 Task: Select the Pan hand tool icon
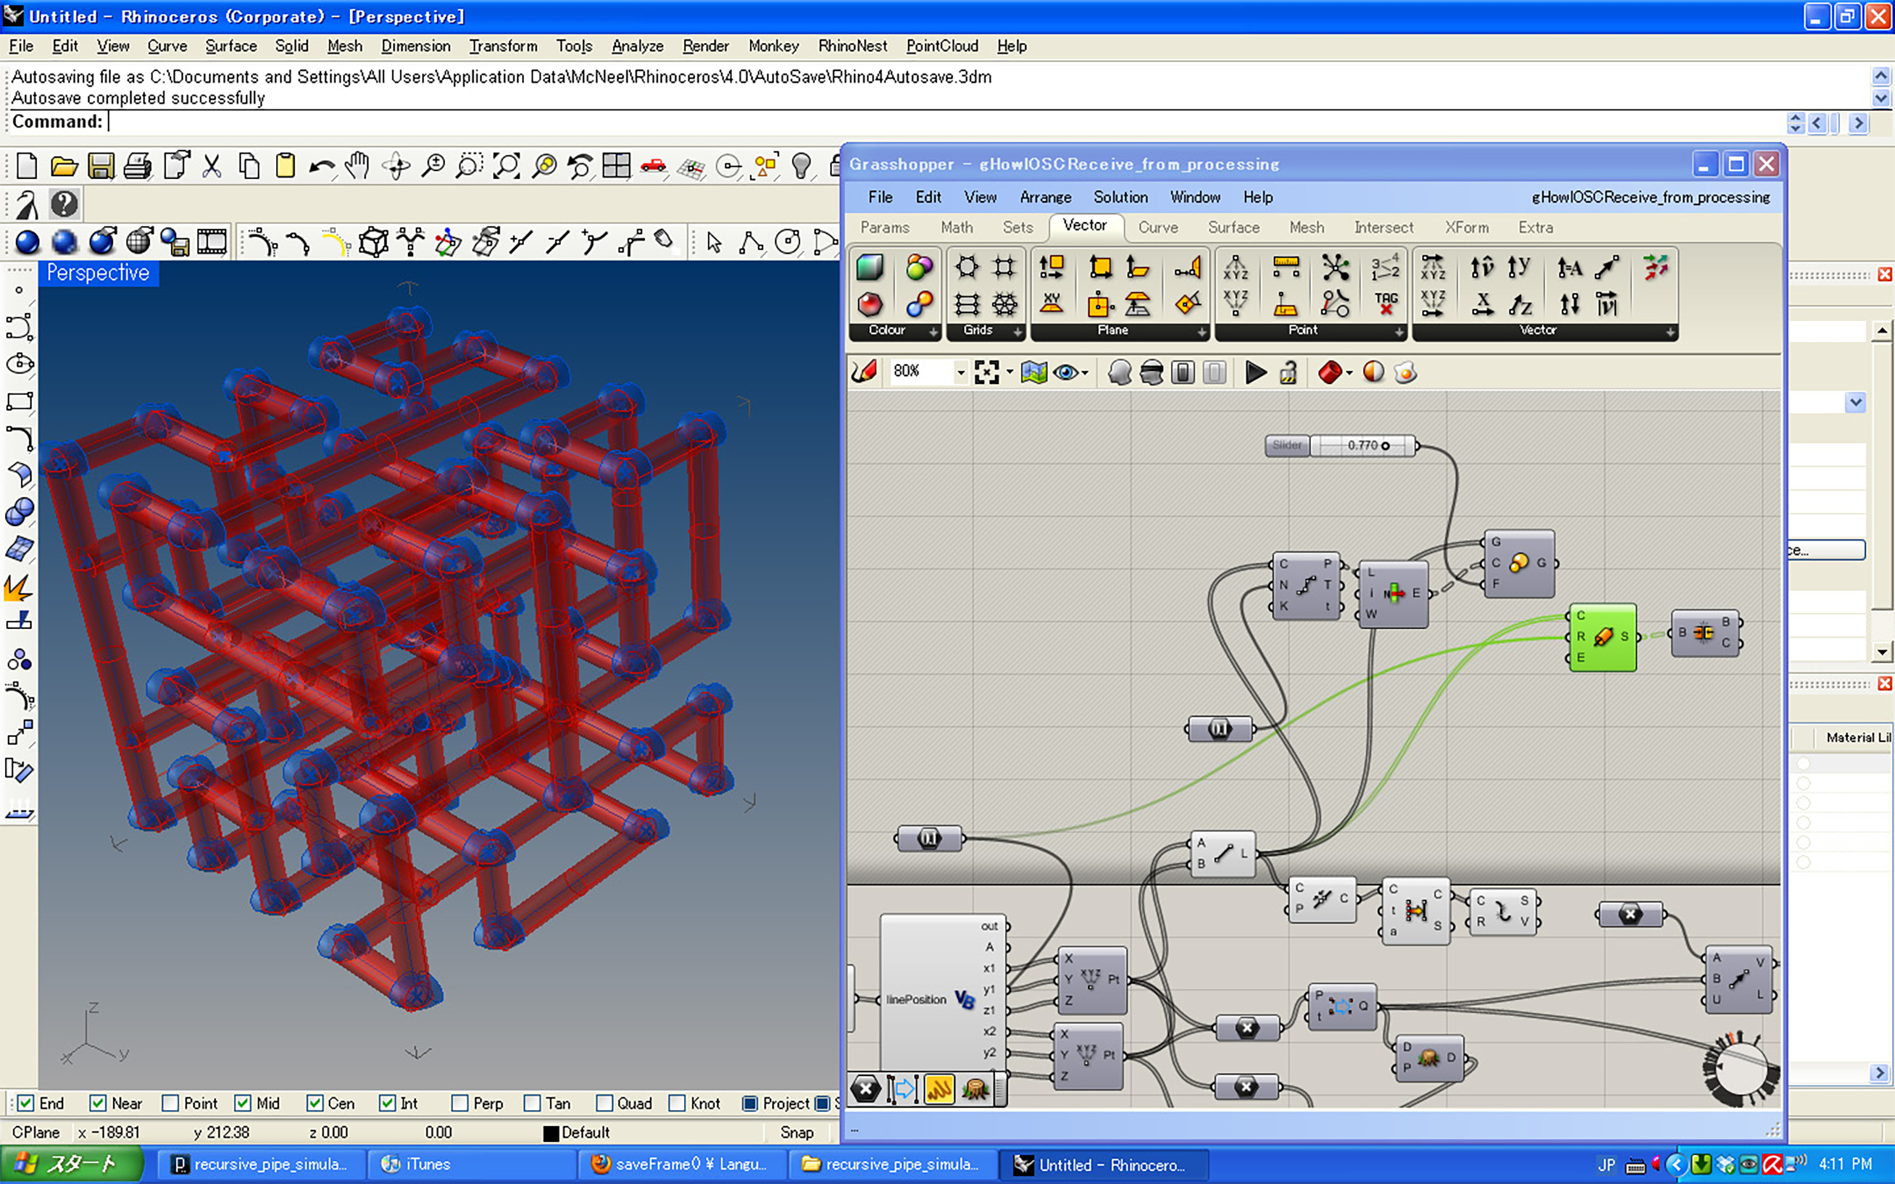[358, 165]
